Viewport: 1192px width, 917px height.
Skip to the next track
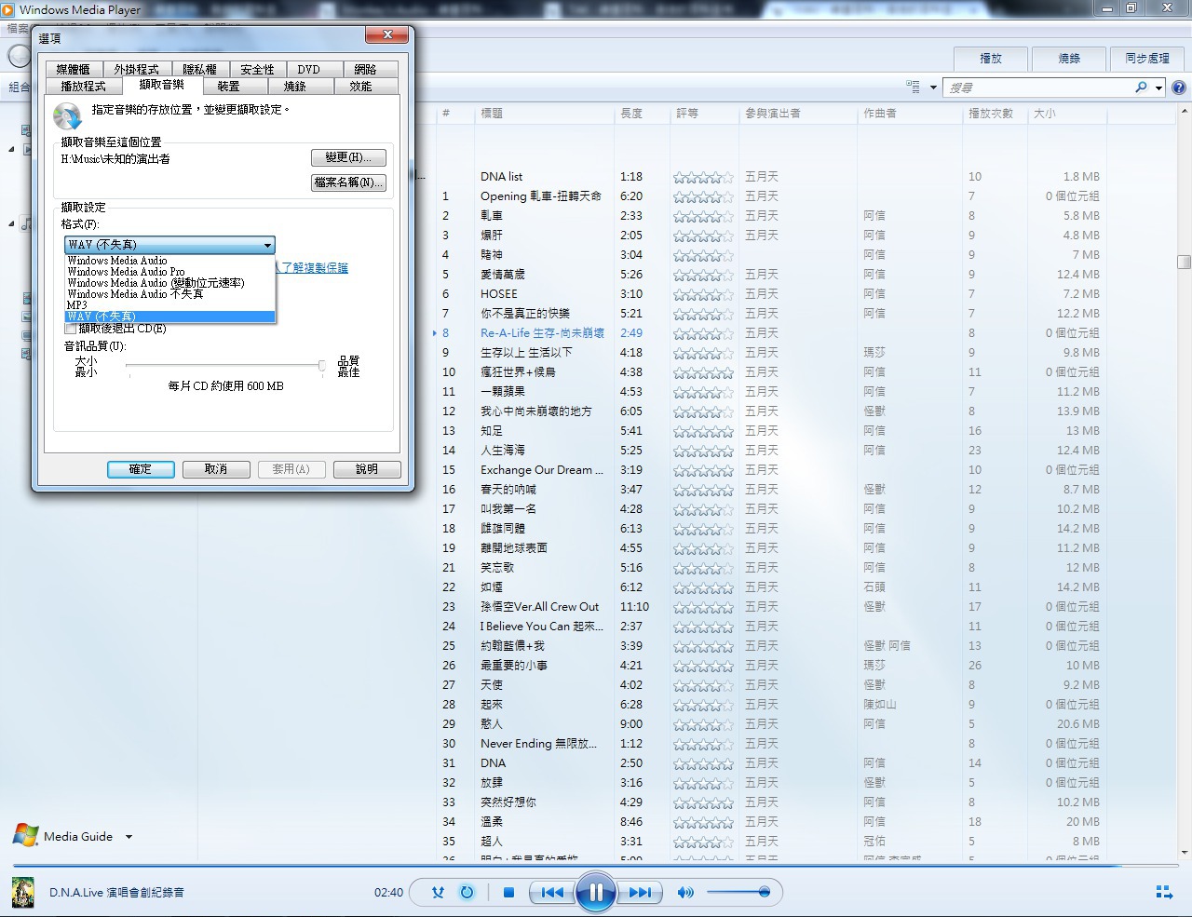pyautogui.click(x=640, y=892)
